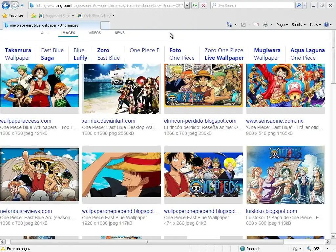Select the Blue Luffy suggestion

80,54
